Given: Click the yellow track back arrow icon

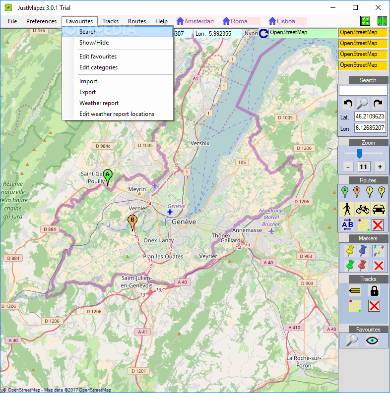Looking at the screenshot, I should tap(355, 291).
